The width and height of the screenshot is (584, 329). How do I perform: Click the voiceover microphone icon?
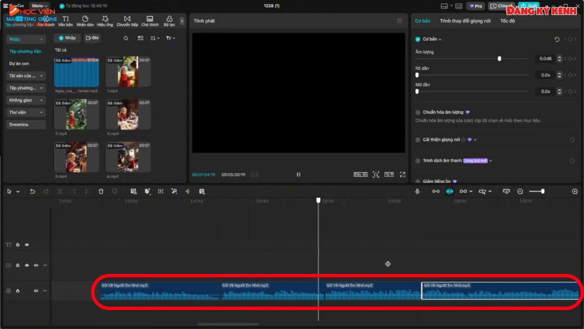[x=417, y=191]
